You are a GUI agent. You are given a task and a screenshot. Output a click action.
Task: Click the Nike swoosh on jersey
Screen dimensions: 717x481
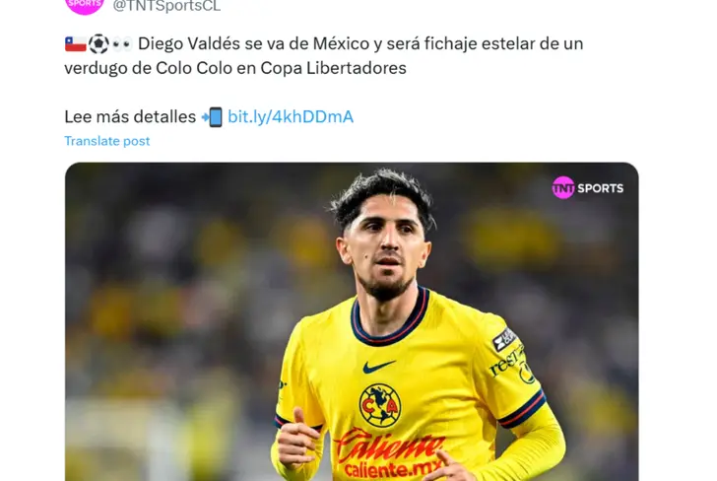click(x=378, y=366)
